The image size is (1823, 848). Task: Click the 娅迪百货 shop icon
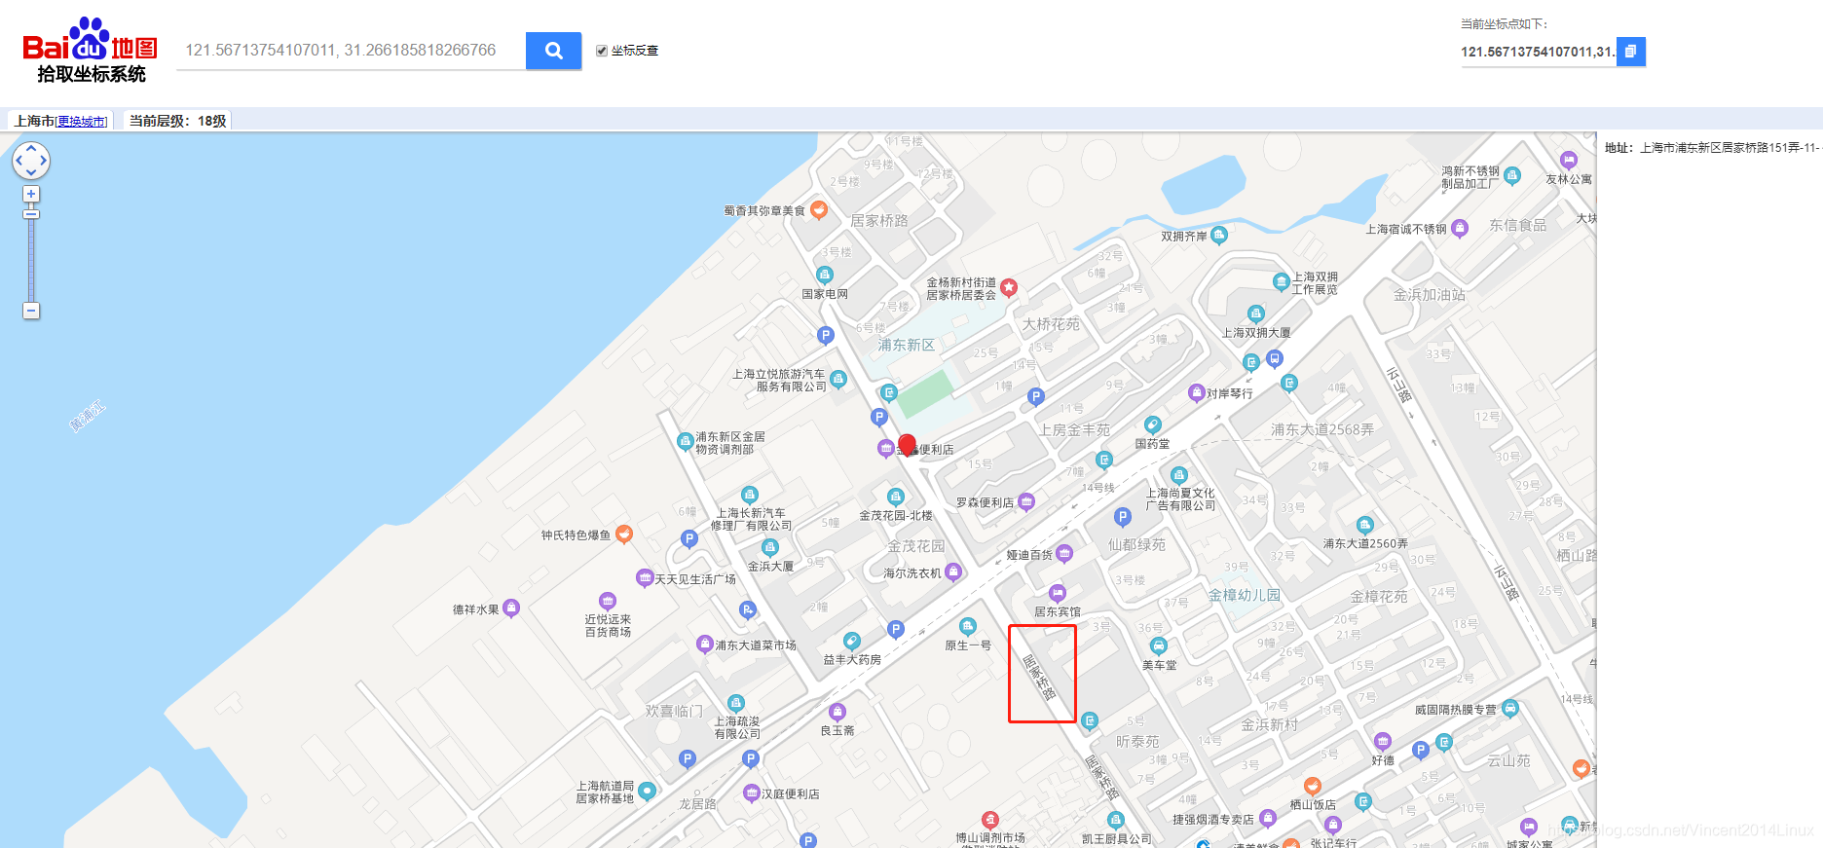click(1064, 553)
